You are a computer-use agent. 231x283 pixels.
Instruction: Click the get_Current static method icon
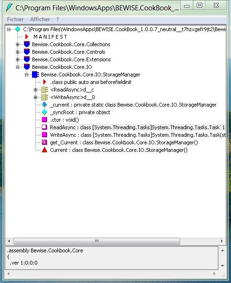pos(44,142)
